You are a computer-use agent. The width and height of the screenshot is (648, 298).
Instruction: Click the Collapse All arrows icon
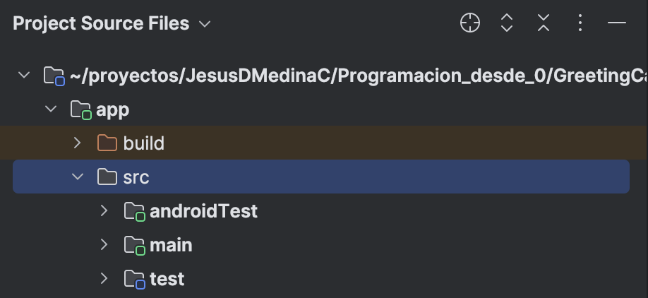543,23
